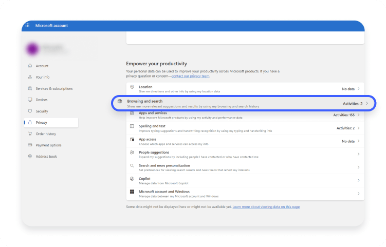
Task: Click 'No data' in the Location row
Action: click(348, 89)
